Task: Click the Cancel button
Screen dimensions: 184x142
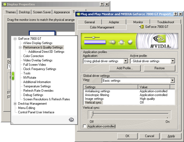Action: pos(149,136)
